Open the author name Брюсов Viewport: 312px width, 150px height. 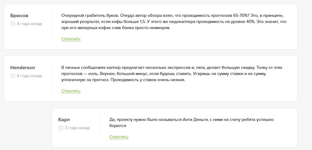pyautogui.click(x=20, y=16)
